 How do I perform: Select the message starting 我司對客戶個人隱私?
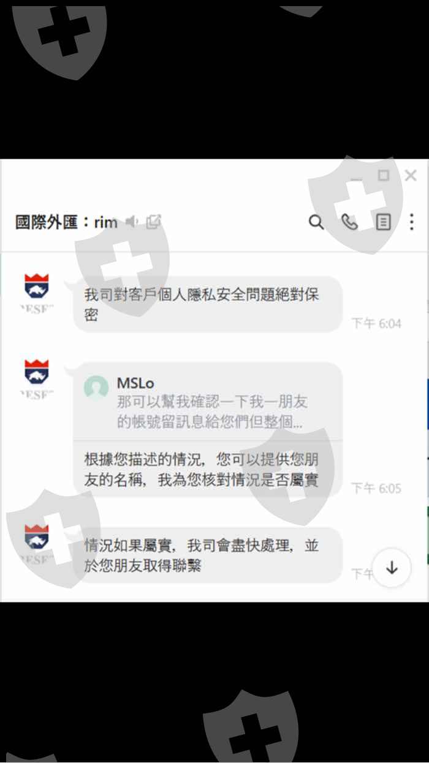click(207, 304)
